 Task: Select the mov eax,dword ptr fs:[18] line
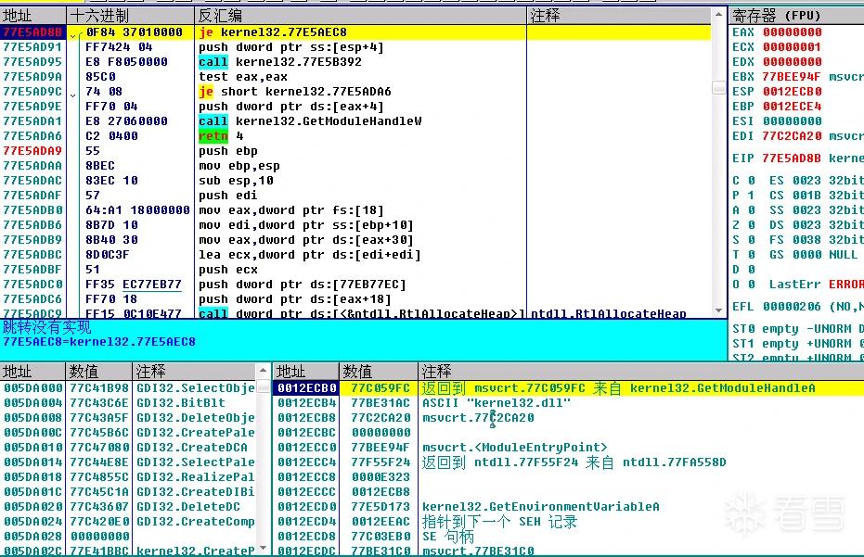click(291, 210)
